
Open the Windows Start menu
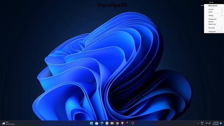tap(91, 123)
